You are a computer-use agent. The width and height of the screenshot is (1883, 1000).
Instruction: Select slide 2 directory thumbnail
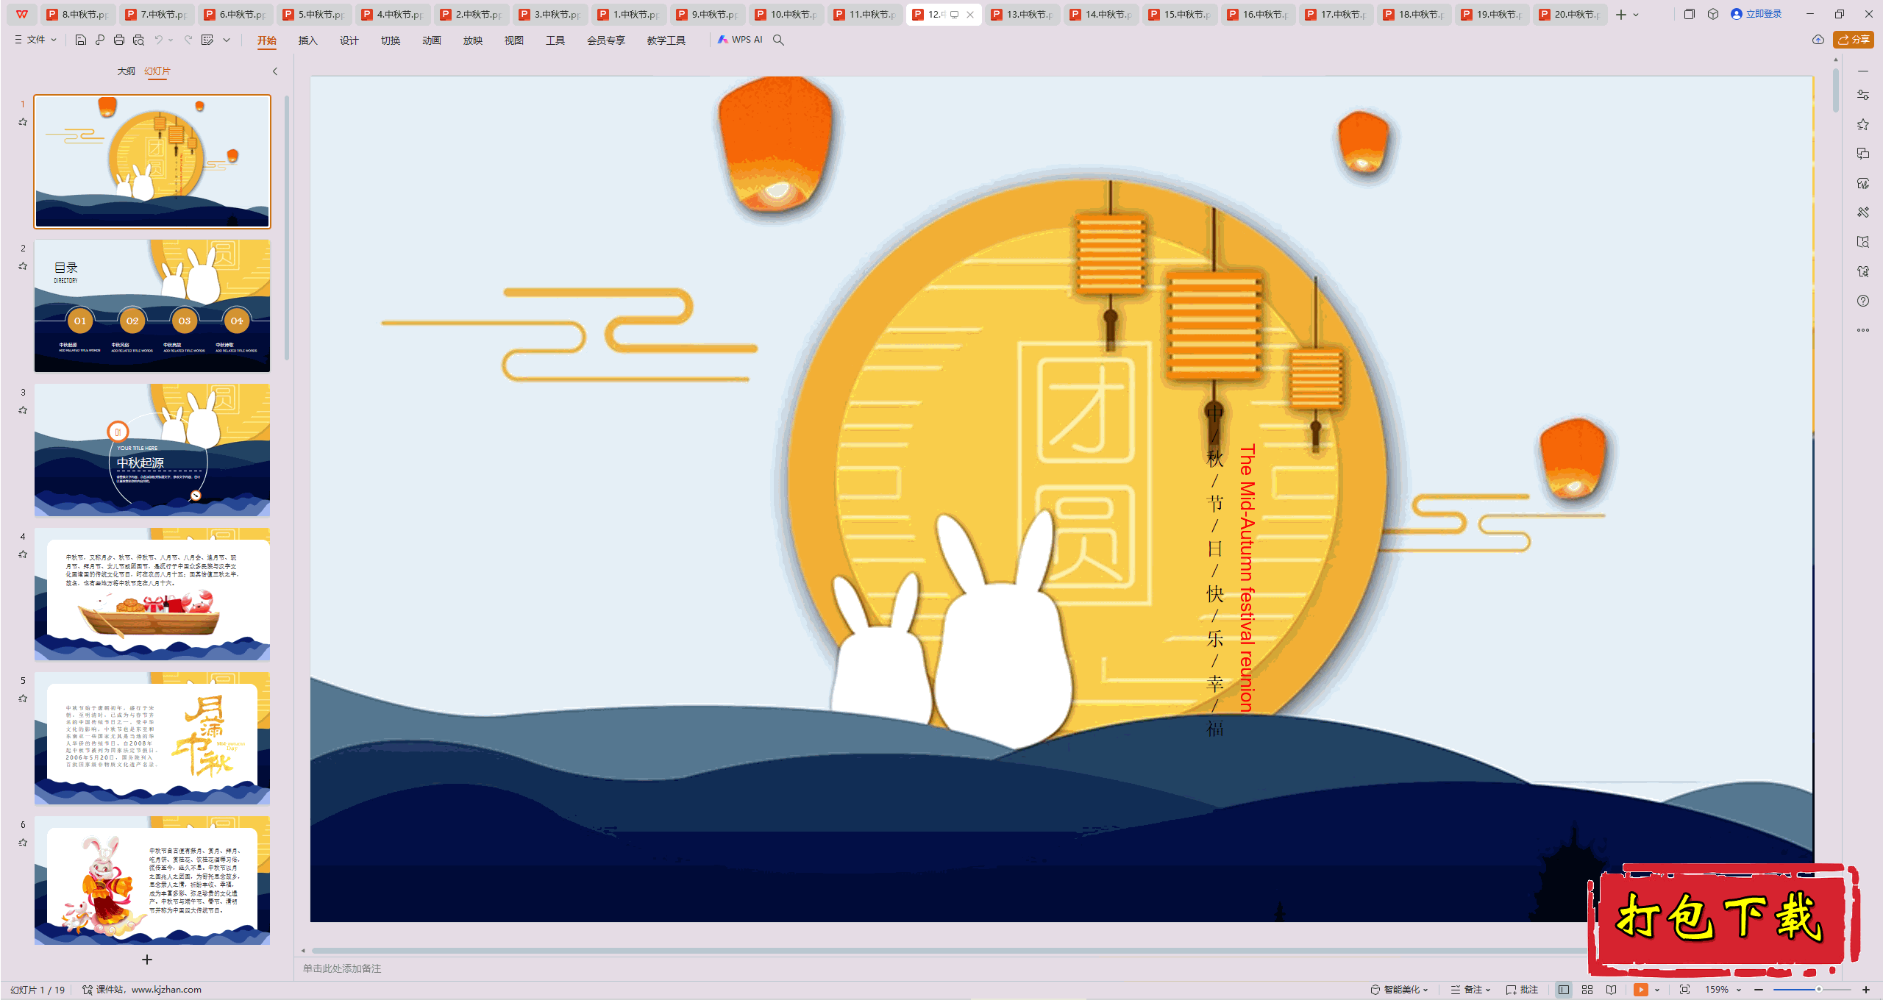152,305
